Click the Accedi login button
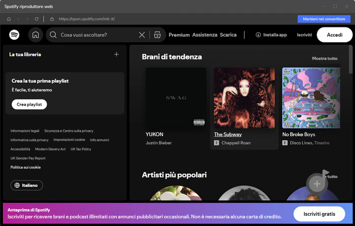355x226 pixels. point(335,35)
